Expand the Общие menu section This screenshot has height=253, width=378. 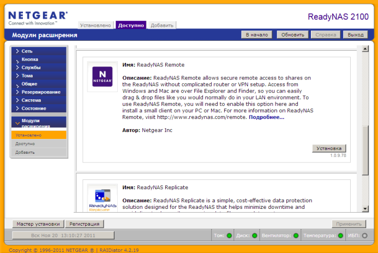(39, 84)
